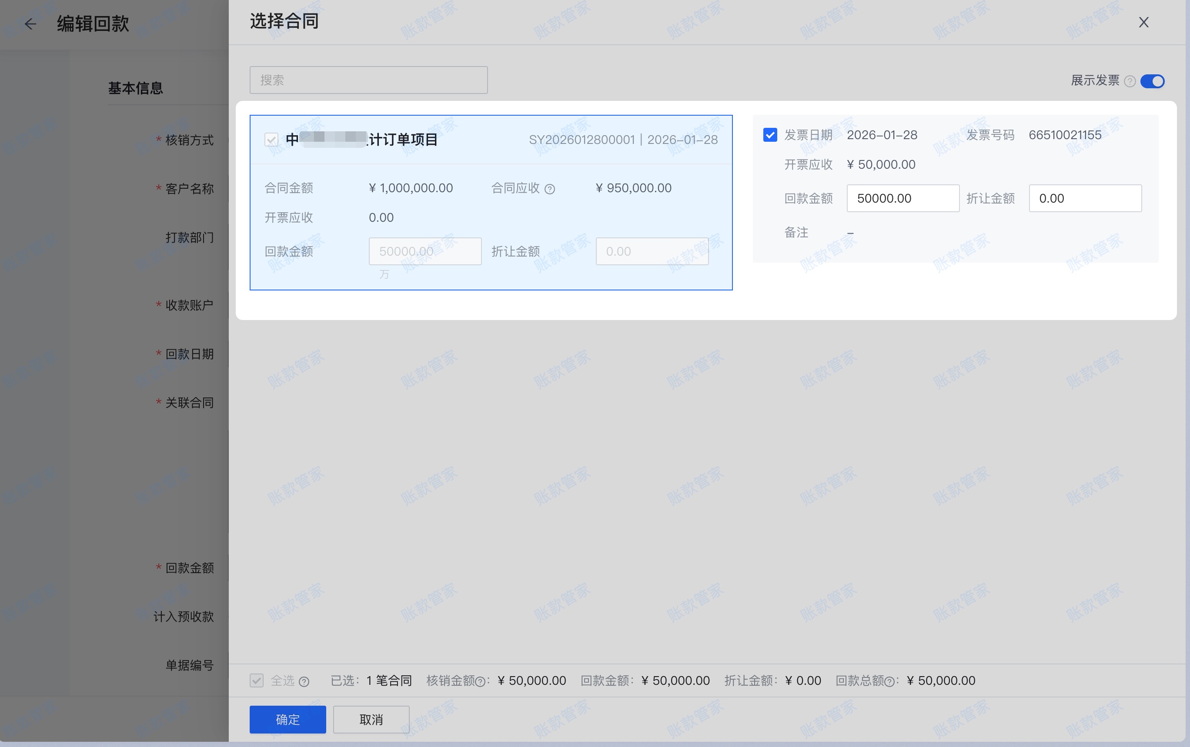Click the footer 折让金额 ¥ 0.00 value
The width and height of the screenshot is (1190, 747).
[x=803, y=680]
